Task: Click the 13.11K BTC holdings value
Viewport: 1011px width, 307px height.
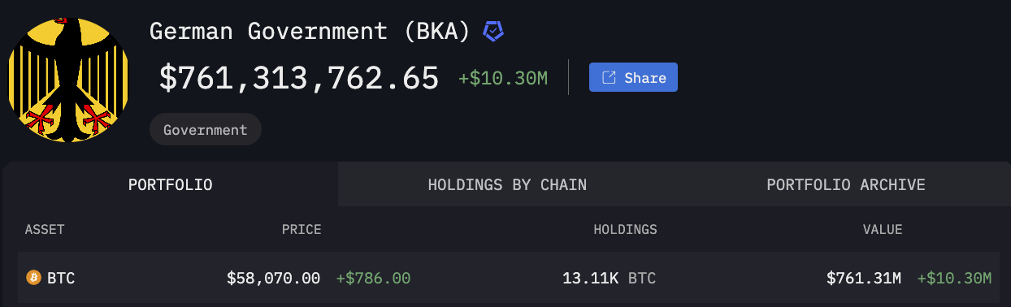Action: click(x=609, y=278)
